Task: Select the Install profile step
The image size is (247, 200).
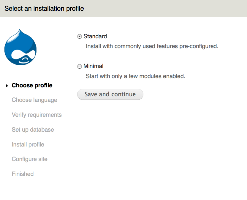Action: 28,145
